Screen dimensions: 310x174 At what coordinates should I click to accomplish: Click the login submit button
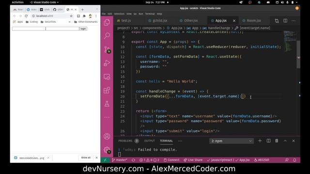[83, 29]
